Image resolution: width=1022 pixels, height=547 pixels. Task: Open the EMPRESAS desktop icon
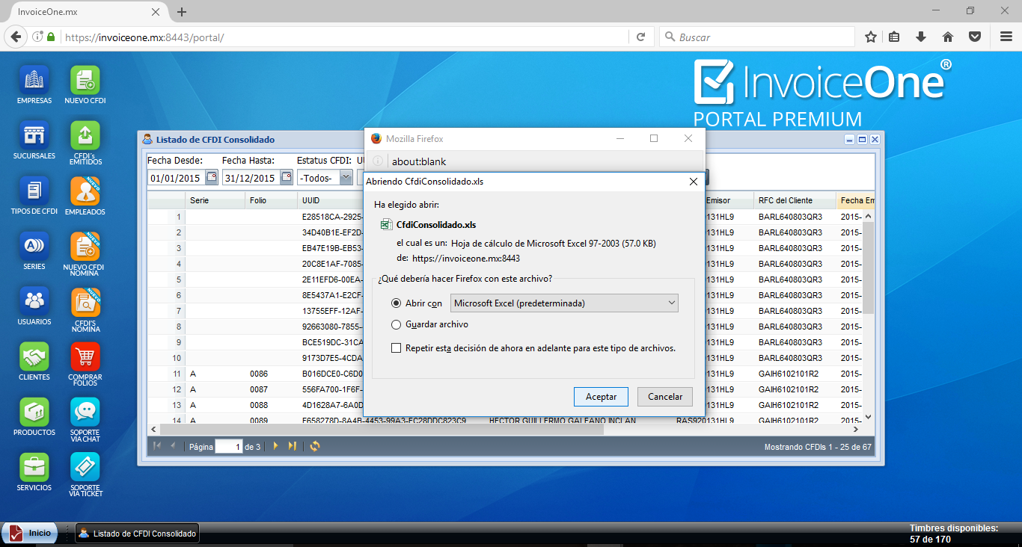click(x=34, y=81)
